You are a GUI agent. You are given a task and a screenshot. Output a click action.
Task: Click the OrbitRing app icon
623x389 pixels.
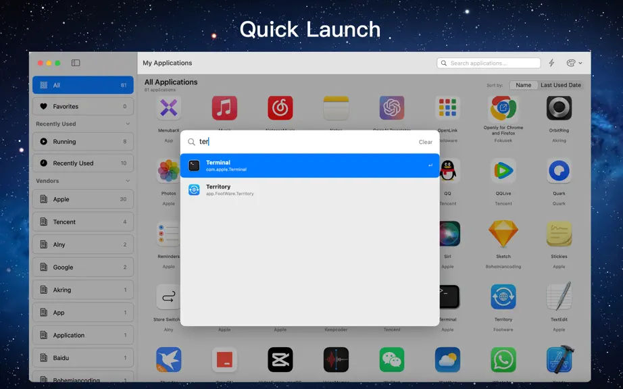click(559, 107)
